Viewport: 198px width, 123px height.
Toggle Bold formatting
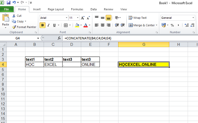pos(43,25)
